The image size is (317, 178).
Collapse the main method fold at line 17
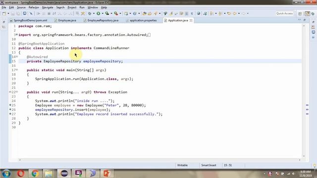pyautogui.click(x=17, y=70)
